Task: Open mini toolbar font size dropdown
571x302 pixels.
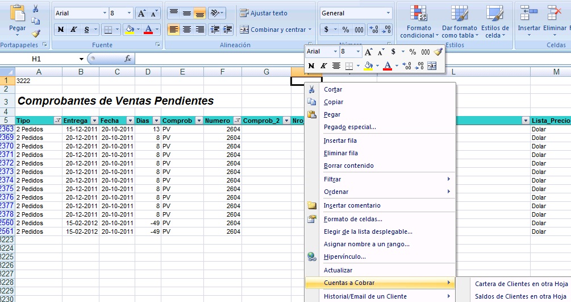Action: pyautogui.click(x=358, y=52)
